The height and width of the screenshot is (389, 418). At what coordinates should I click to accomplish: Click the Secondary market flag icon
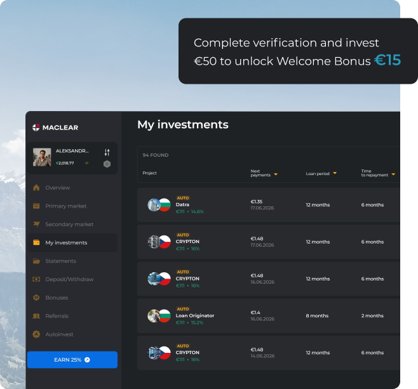(x=36, y=225)
